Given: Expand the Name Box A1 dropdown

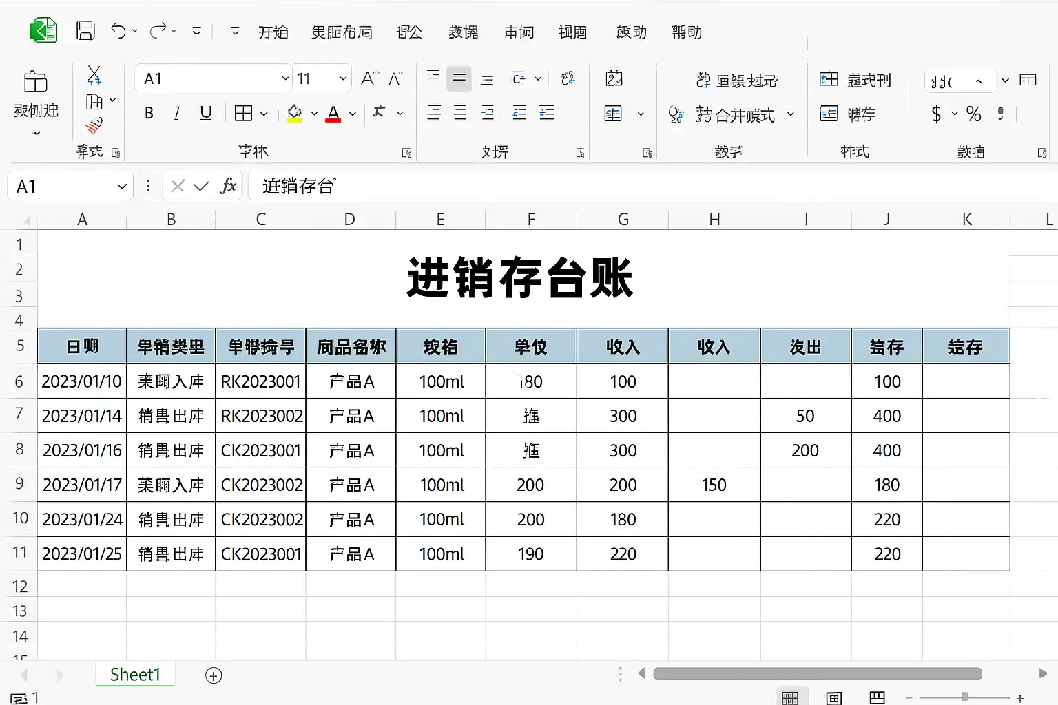Looking at the screenshot, I should point(122,187).
